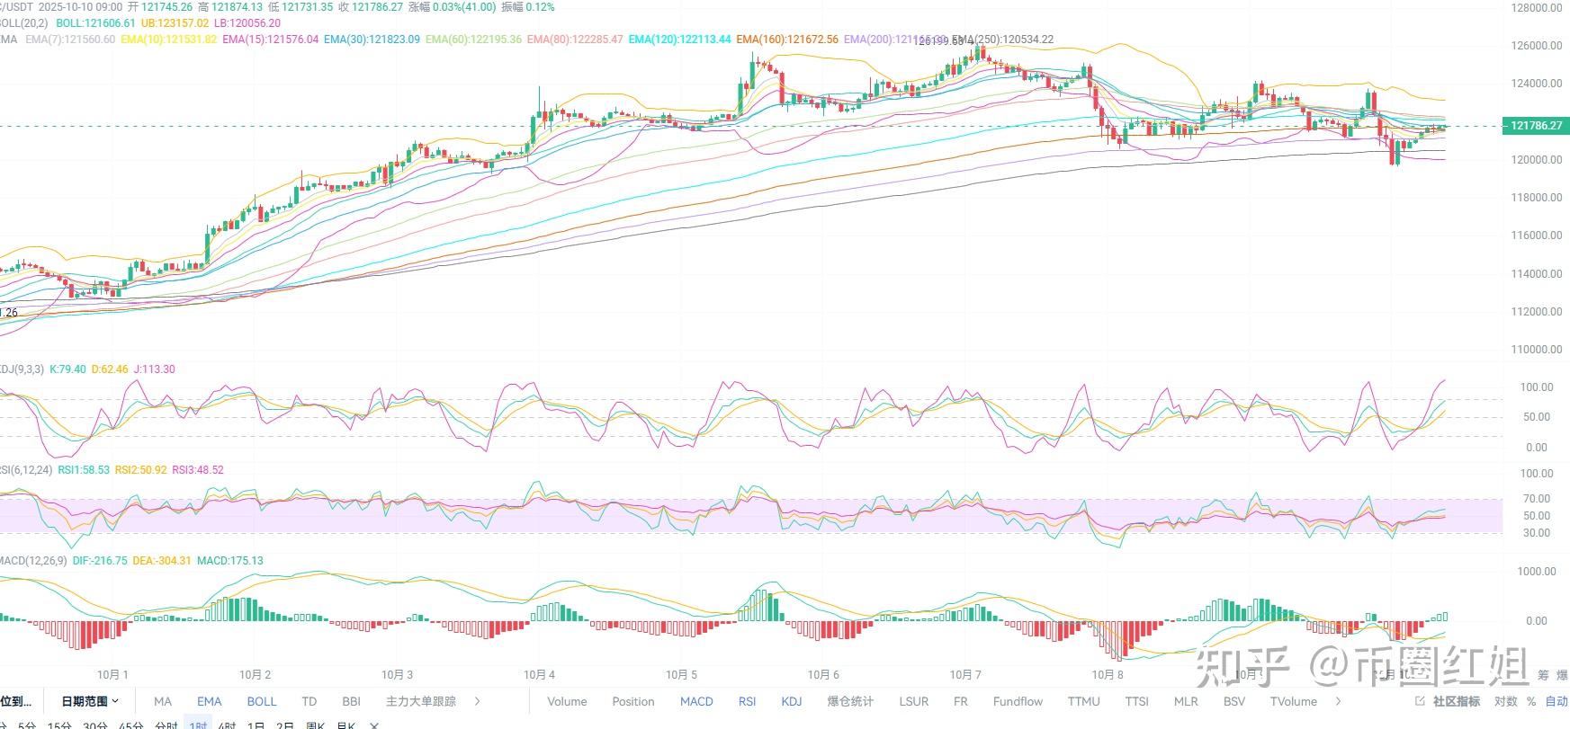Expand more sub-indicators after TVolume
Image resolution: width=1570 pixels, height=729 pixels.
[1338, 701]
